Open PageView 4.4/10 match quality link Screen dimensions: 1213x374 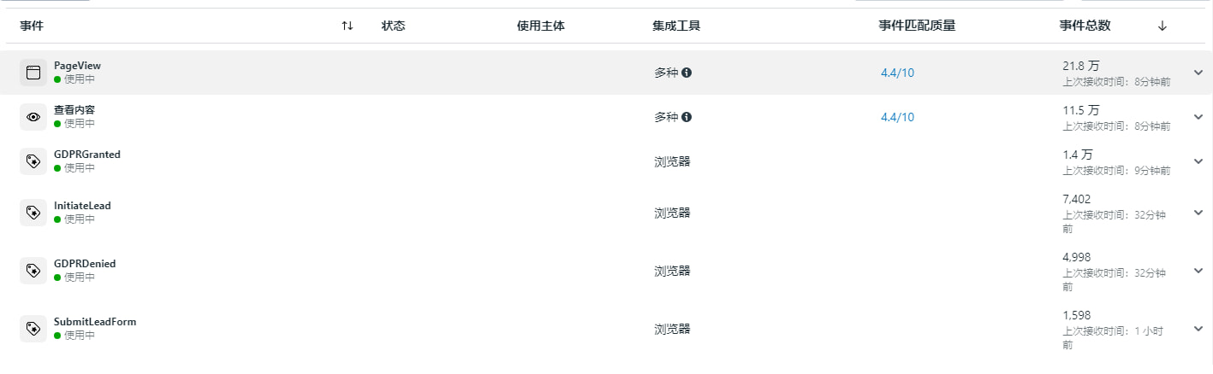coord(897,73)
